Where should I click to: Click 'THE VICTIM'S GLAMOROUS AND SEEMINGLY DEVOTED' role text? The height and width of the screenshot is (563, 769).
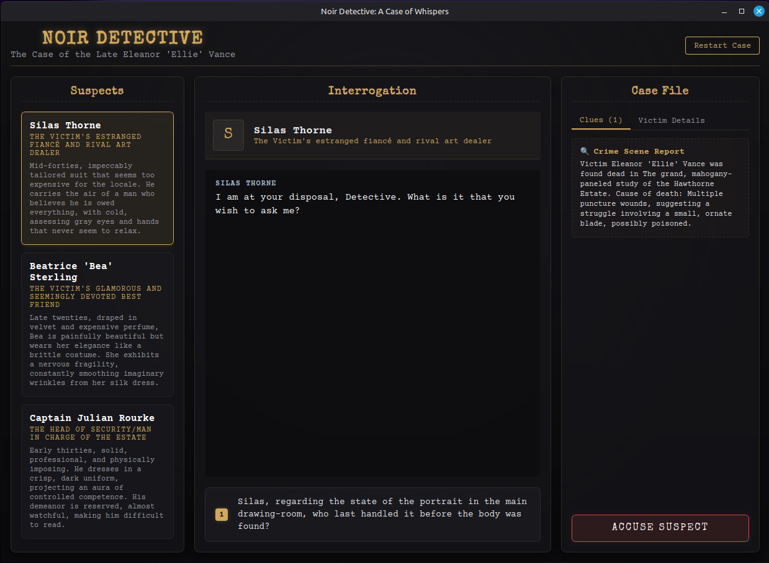pyautogui.click(x=96, y=296)
